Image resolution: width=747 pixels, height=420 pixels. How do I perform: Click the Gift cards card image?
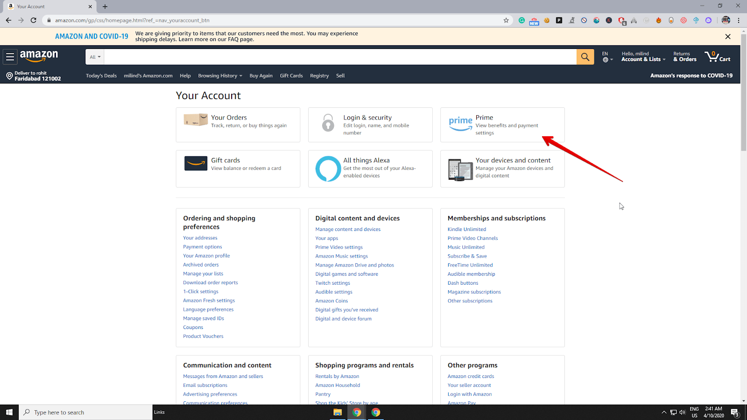(196, 163)
